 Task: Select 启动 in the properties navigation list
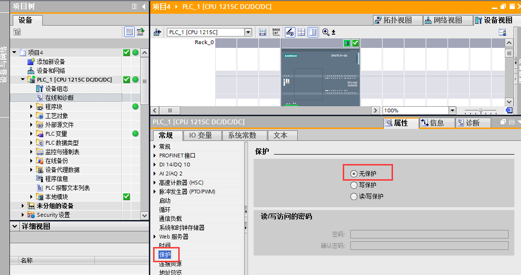(x=165, y=201)
